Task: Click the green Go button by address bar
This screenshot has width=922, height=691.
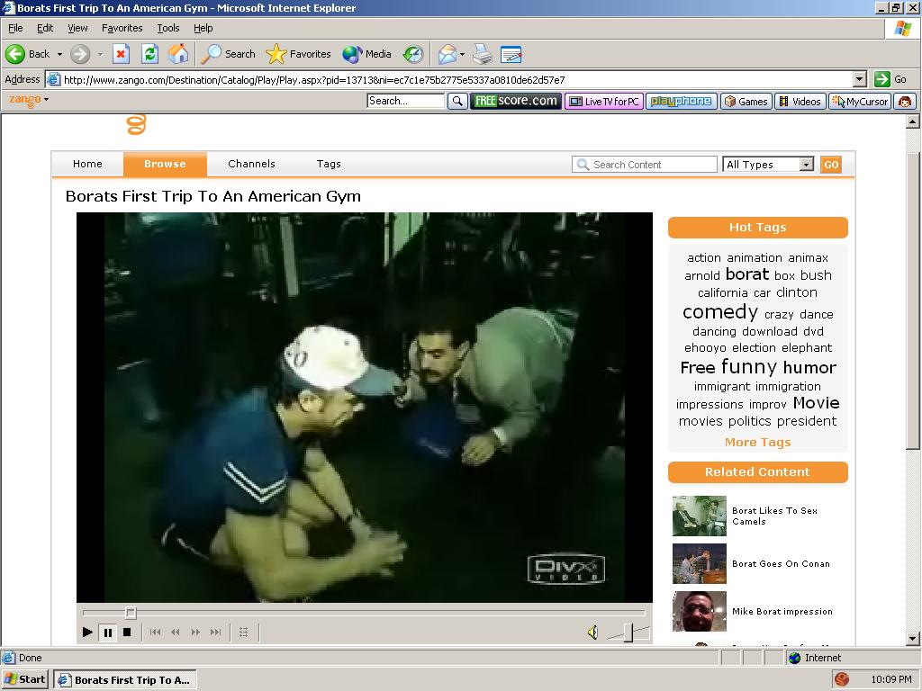Action: click(x=890, y=79)
